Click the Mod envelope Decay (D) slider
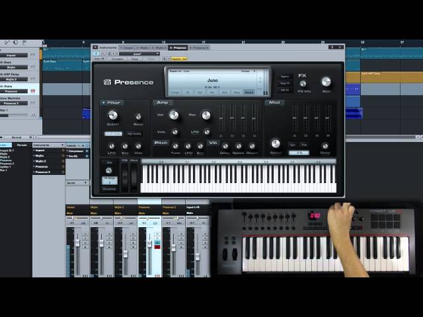The image size is (423, 317). coord(305,118)
